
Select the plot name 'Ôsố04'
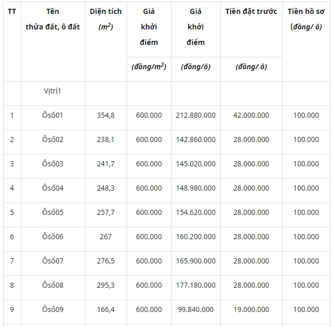point(53,188)
